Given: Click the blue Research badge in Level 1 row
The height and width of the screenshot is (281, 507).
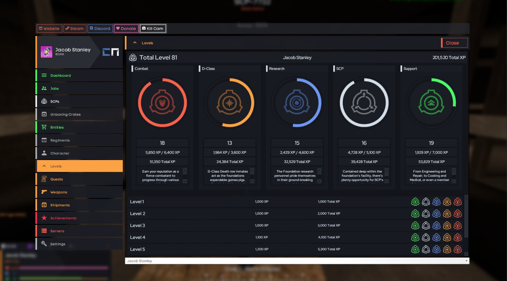Looking at the screenshot, I should pyautogui.click(x=437, y=202).
